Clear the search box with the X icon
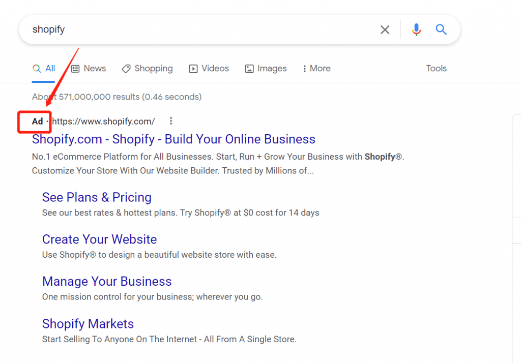 pyautogui.click(x=385, y=30)
